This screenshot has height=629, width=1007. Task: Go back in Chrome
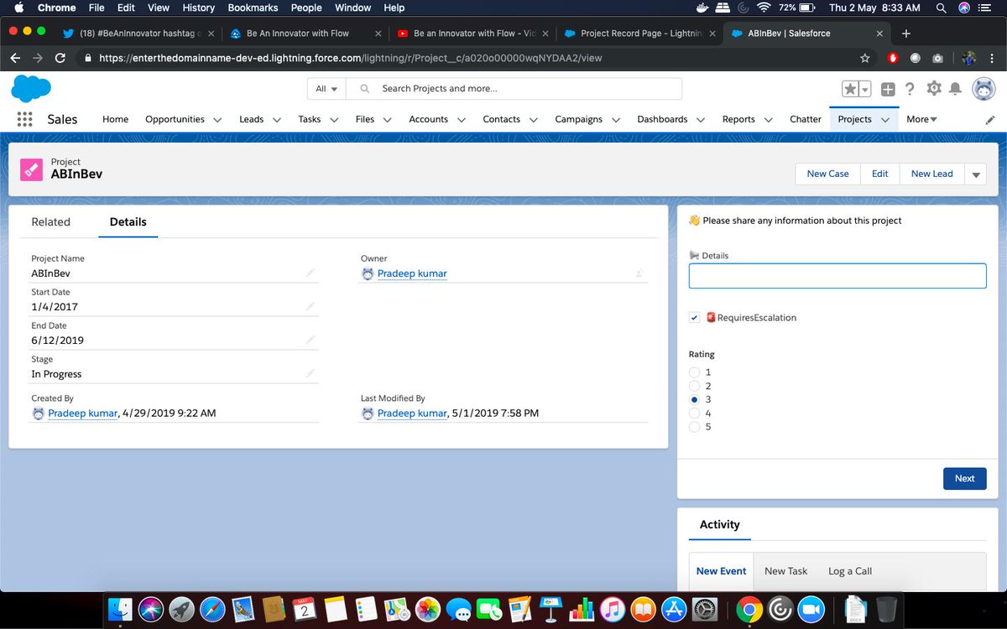(16, 58)
